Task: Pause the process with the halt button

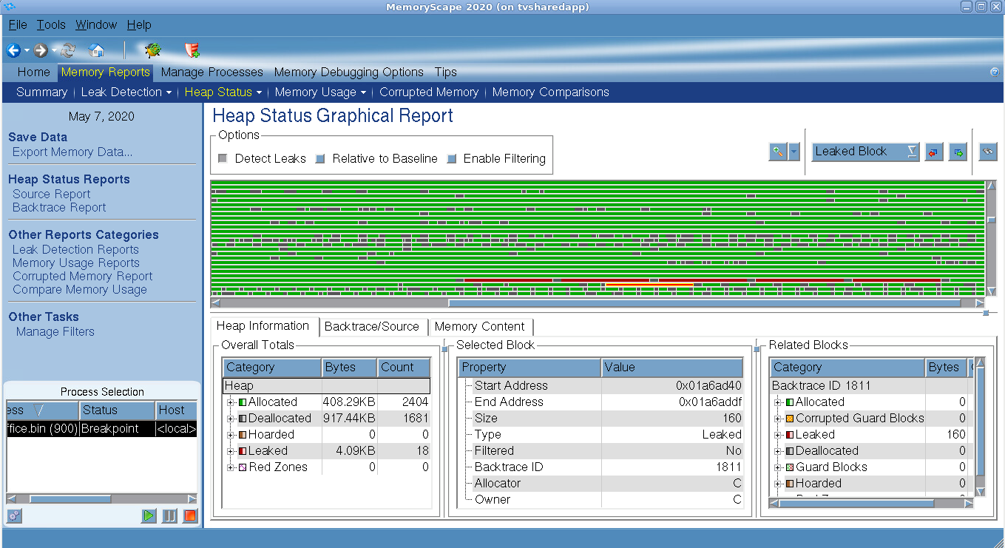Action: coord(170,515)
